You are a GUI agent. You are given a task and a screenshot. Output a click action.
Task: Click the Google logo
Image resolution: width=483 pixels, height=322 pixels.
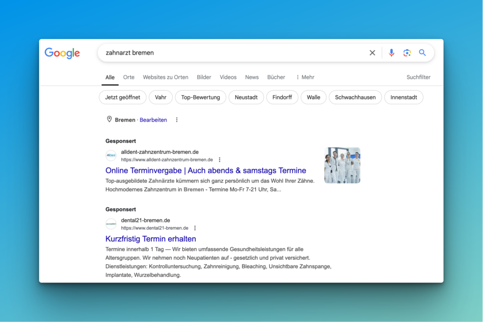(62, 53)
